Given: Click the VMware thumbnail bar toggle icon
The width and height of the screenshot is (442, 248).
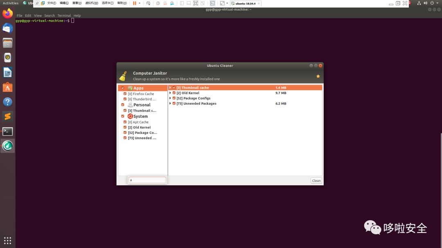Looking at the screenshot, I should (189, 3).
